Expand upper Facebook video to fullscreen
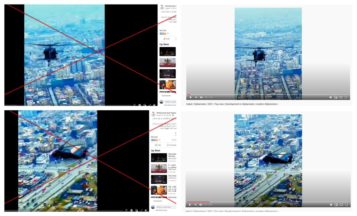 point(150,105)
